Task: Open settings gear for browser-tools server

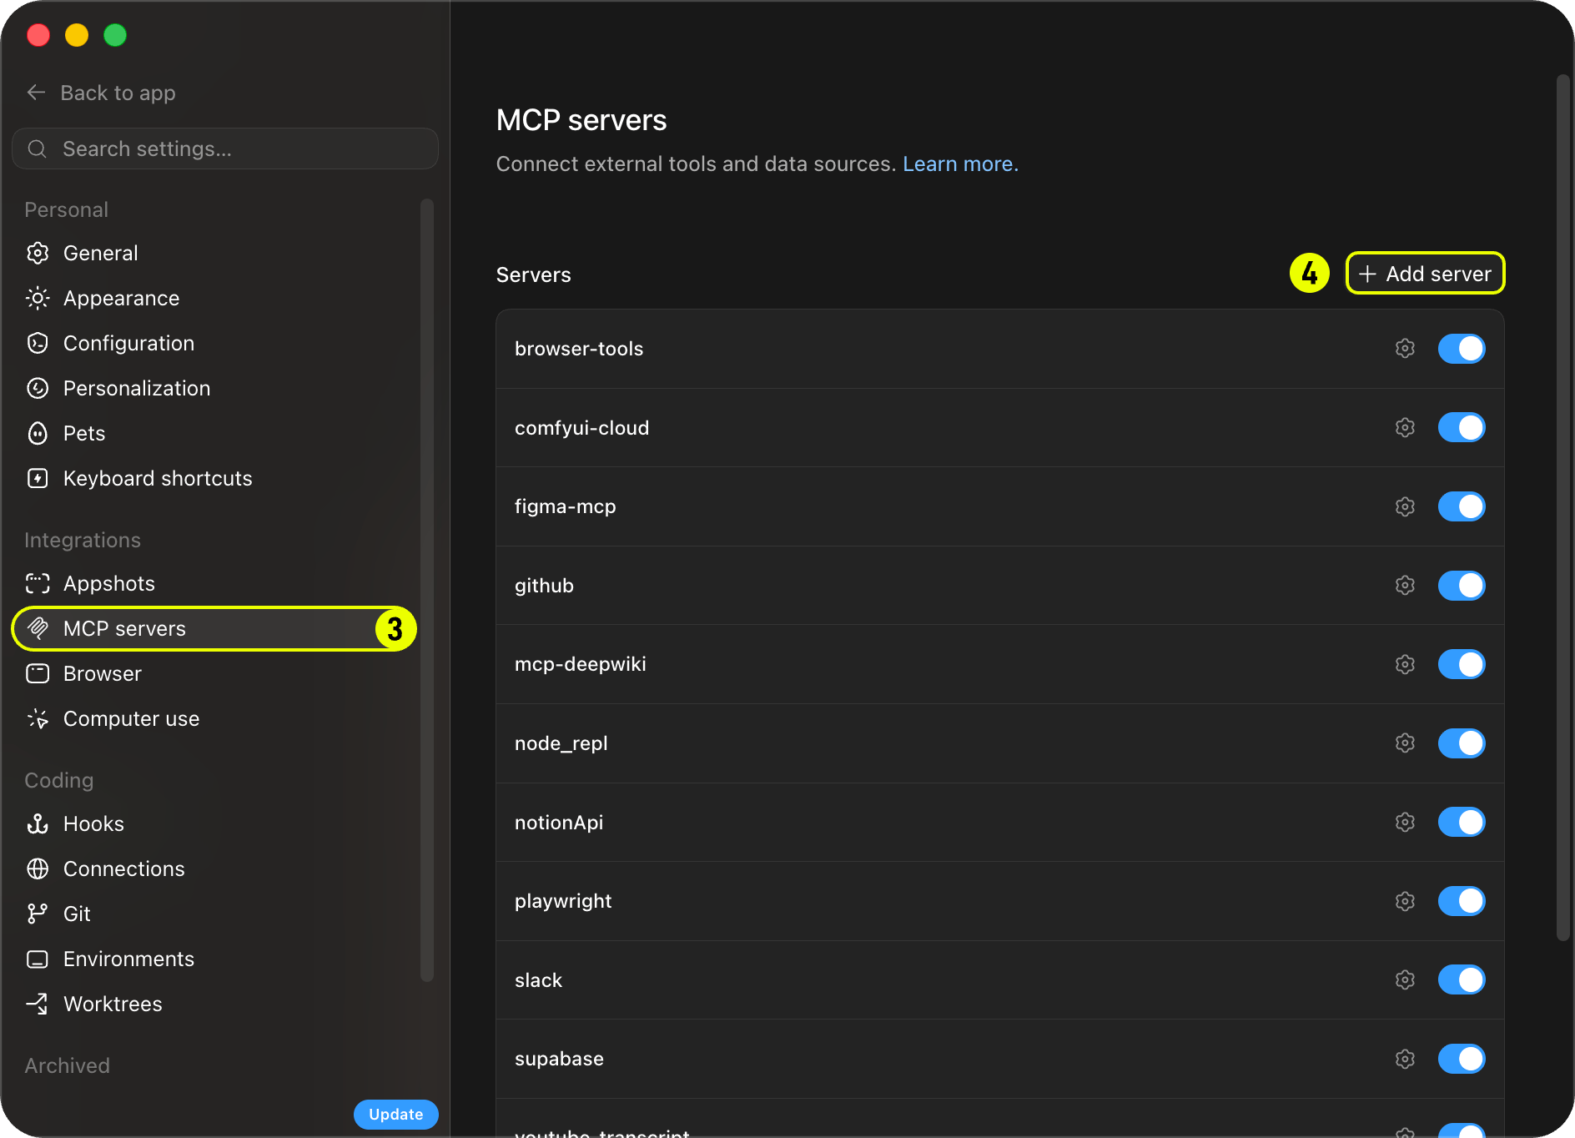Action: click(1405, 349)
